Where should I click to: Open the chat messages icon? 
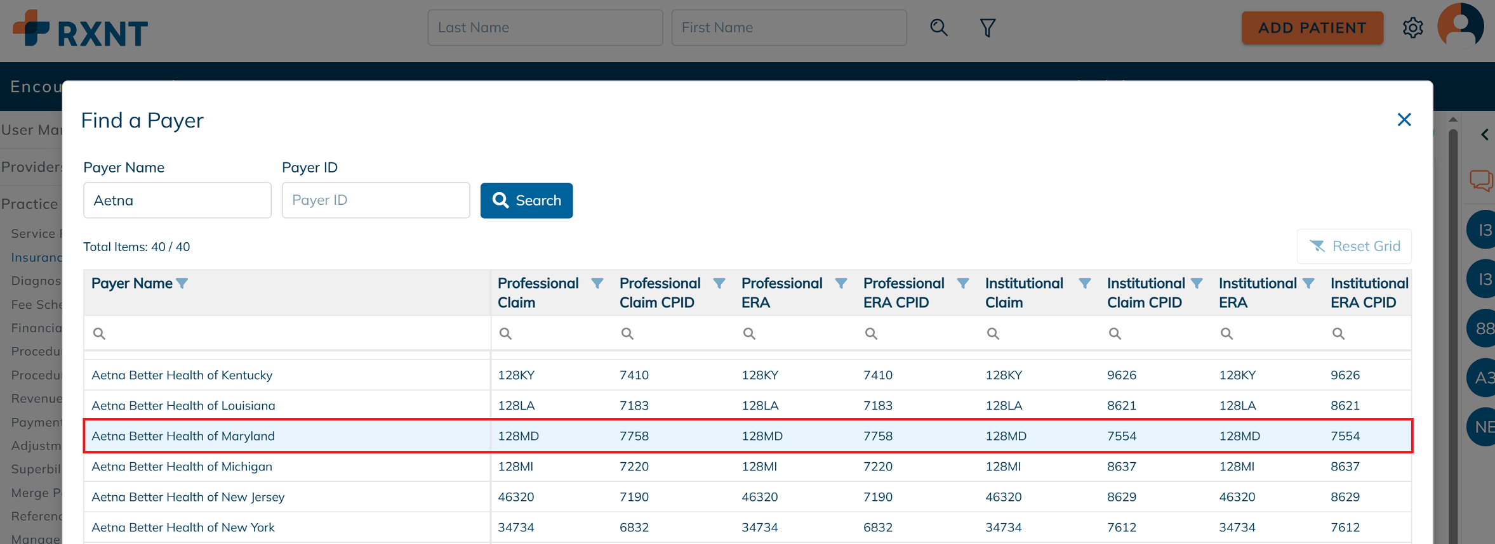point(1480,180)
